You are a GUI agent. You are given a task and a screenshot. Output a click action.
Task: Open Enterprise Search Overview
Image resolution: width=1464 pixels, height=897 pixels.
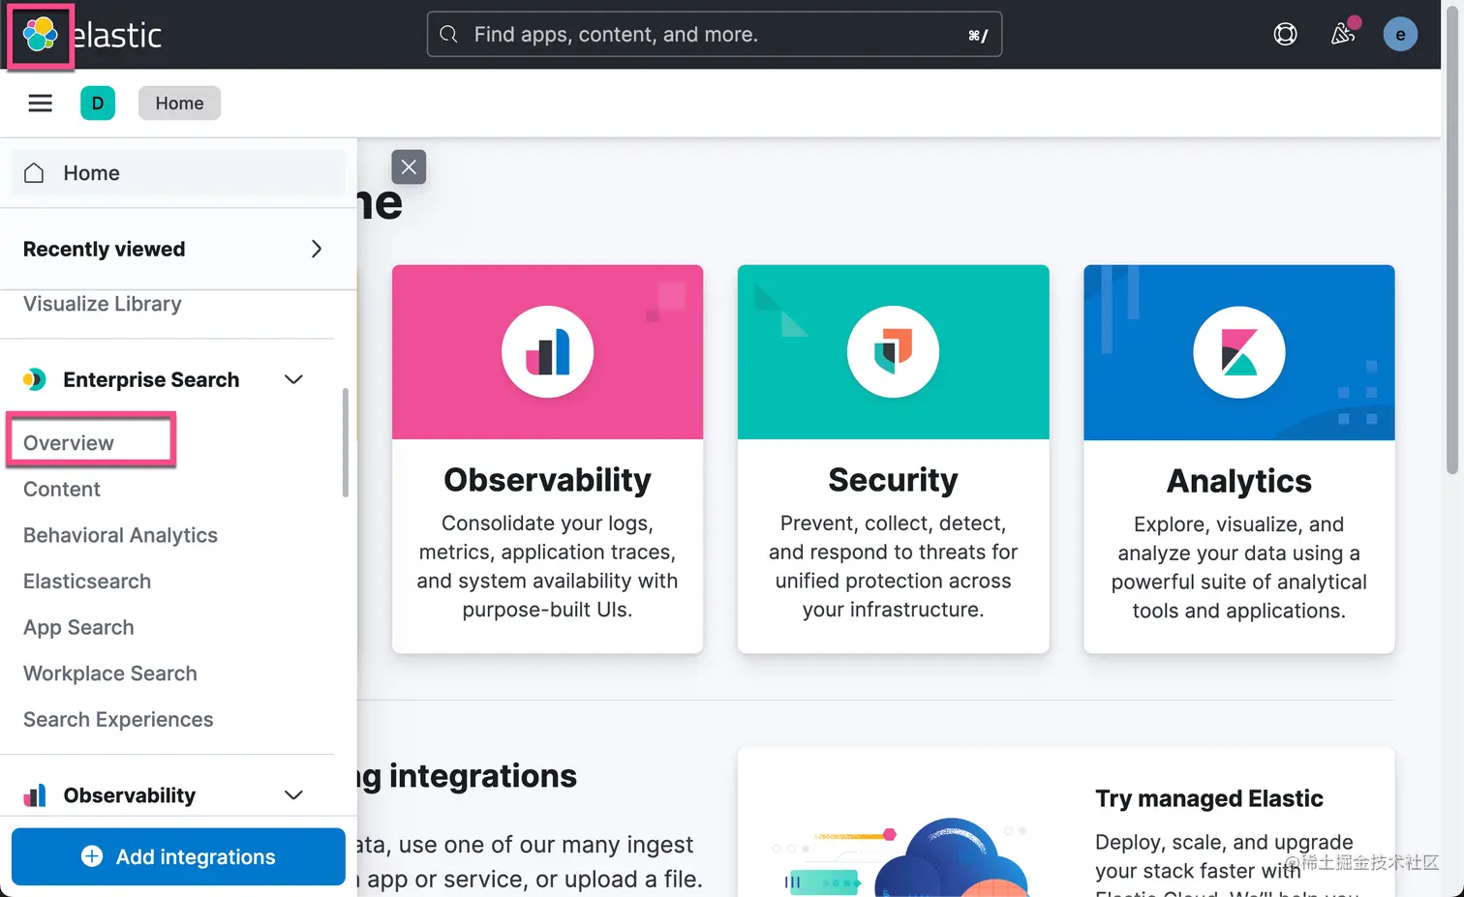pos(69,443)
